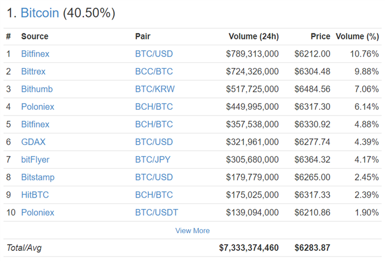Image resolution: width=385 pixels, height=261 pixels.
Task: Open the bitFlyer exchange link
Action: coord(35,160)
